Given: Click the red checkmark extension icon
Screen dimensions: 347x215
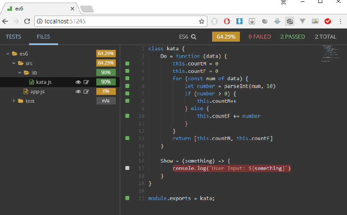Looking at the screenshot, I should pyautogui.click(x=328, y=21).
